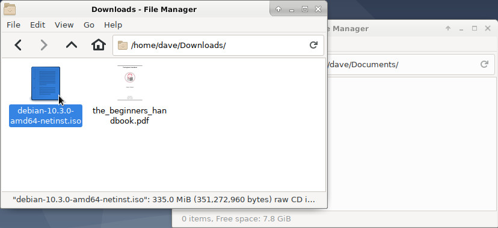Close the Downloads File Manager window

click(x=318, y=9)
